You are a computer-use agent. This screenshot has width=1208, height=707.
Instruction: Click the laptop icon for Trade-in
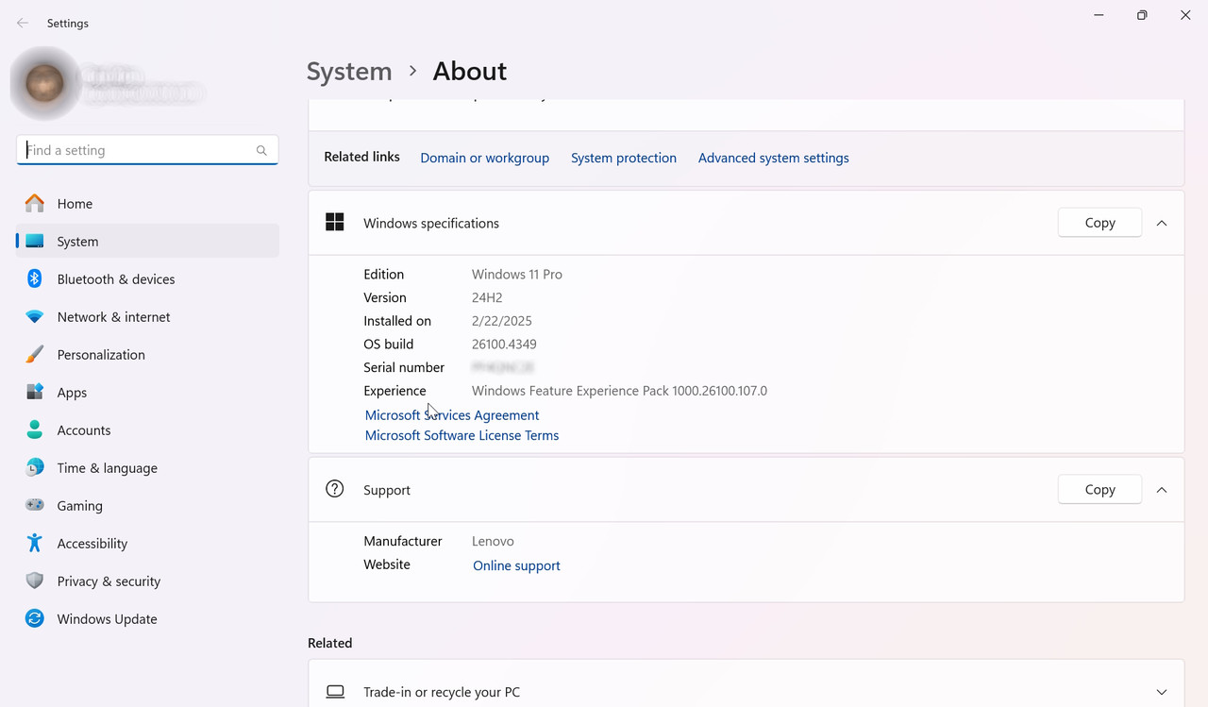point(335,692)
